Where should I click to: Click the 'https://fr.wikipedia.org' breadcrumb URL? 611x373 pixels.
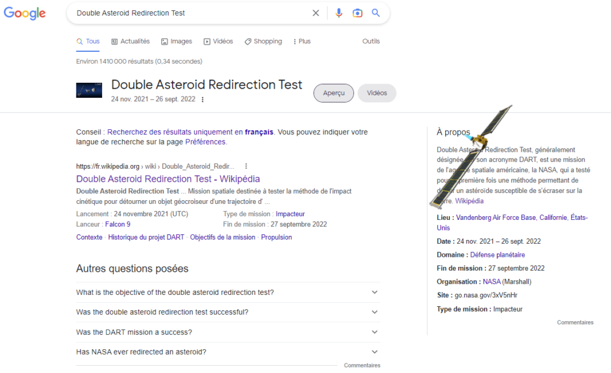click(x=107, y=166)
